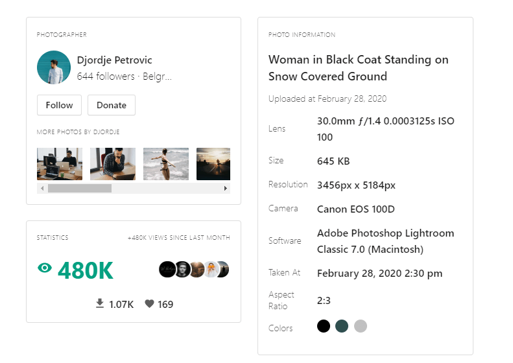The image size is (513, 363).
Task: Select the light gray color swatch
Action: point(360,326)
